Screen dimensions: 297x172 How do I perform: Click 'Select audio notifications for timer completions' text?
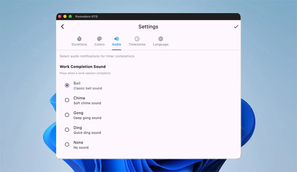tap(97, 56)
